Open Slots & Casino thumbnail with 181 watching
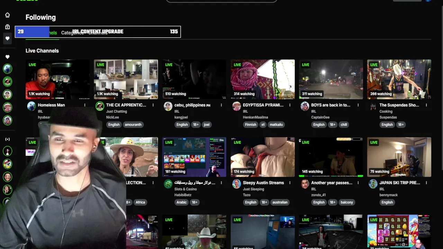 [194, 157]
